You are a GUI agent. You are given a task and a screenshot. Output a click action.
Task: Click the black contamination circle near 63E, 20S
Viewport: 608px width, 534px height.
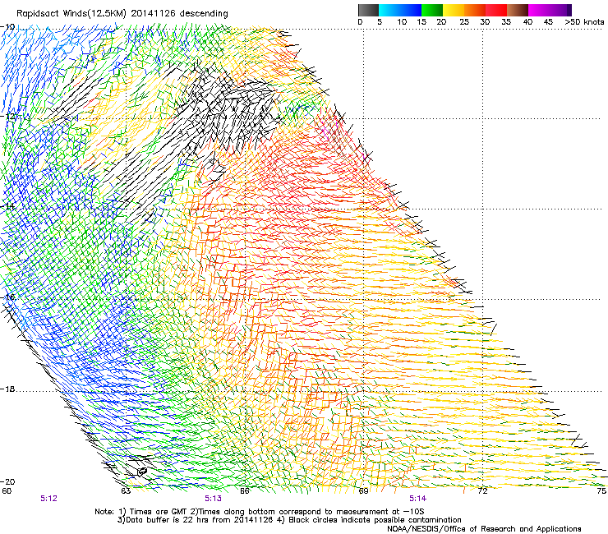pyautogui.click(x=142, y=472)
